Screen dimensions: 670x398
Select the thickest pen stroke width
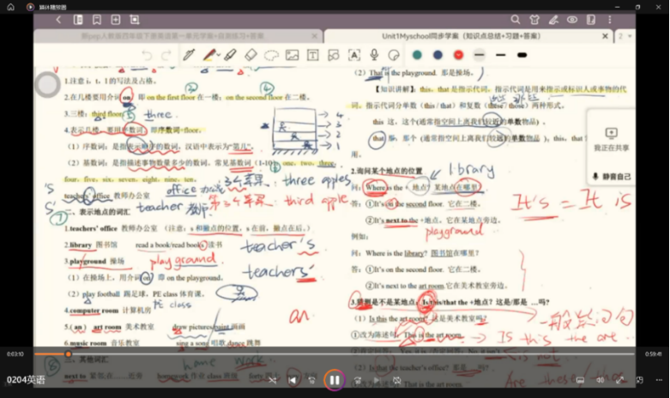[522, 55]
